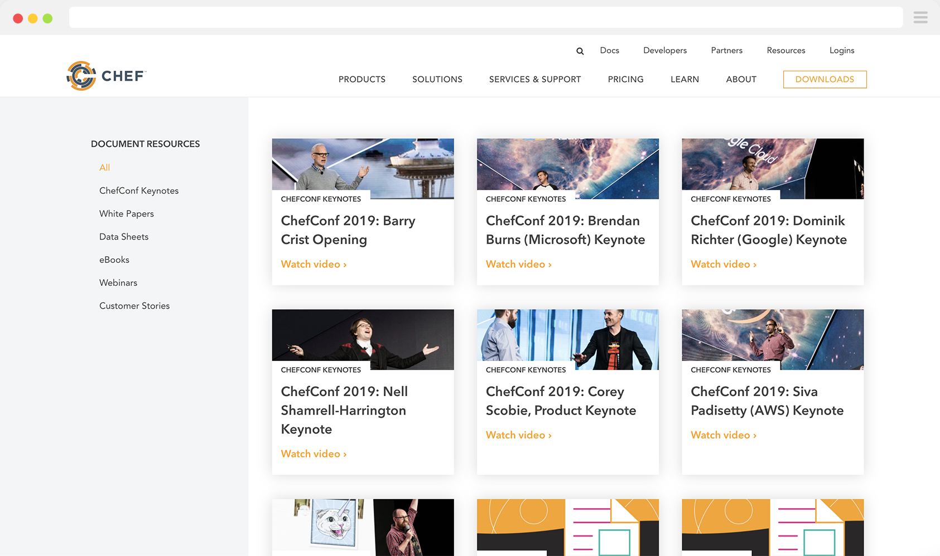Click title Nell Shamrell-Harrington Keynote
Screen dimensions: 940x556
pos(344,410)
